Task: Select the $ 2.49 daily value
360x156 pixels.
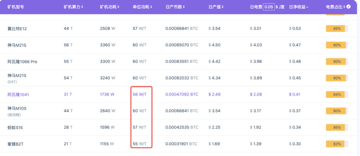Action: [x=214, y=95]
